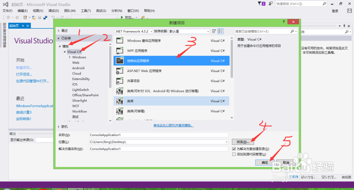Switch template list to small icons view
The height and width of the screenshot is (190, 354).
pyautogui.click(x=214, y=31)
